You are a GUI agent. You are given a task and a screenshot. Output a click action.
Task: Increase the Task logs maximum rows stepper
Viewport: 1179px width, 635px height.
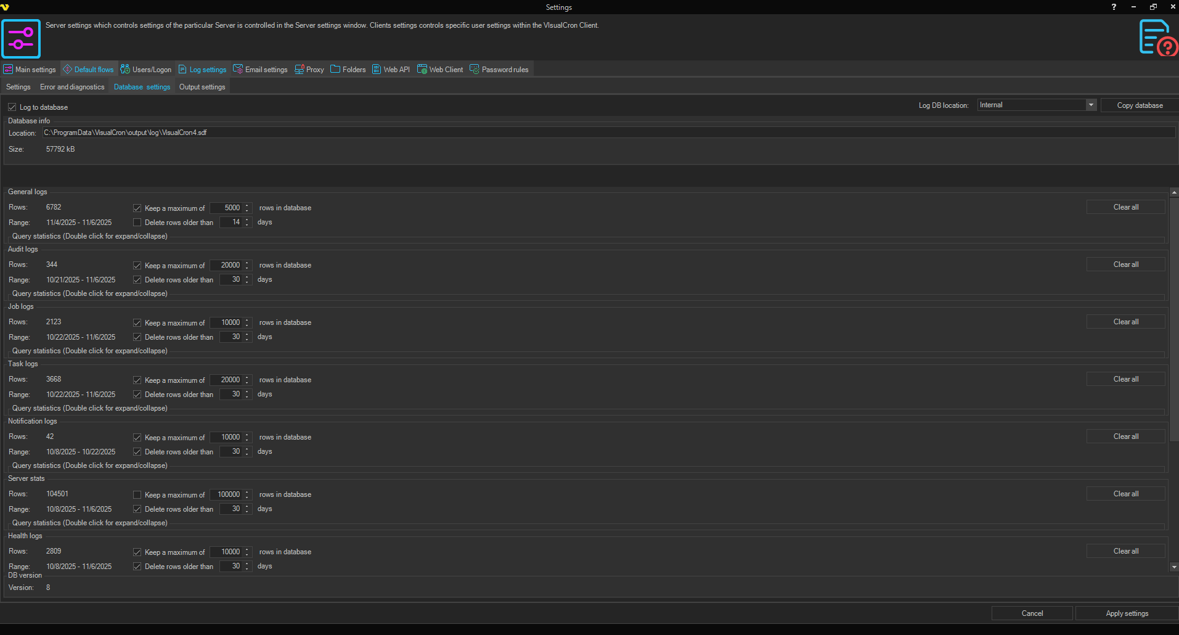(247, 377)
